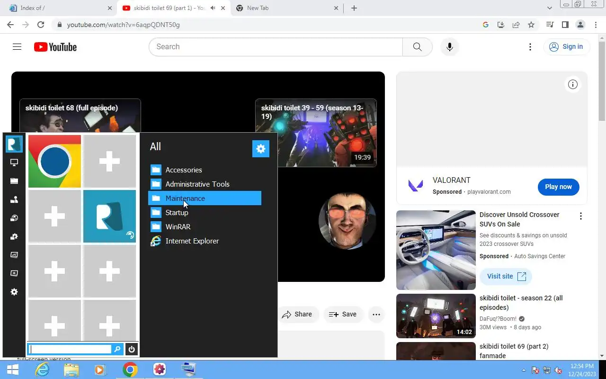Image resolution: width=606 pixels, height=379 pixels.
Task: Open the Computer monitor icon in start menu sidebar
Action: (x=14, y=162)
